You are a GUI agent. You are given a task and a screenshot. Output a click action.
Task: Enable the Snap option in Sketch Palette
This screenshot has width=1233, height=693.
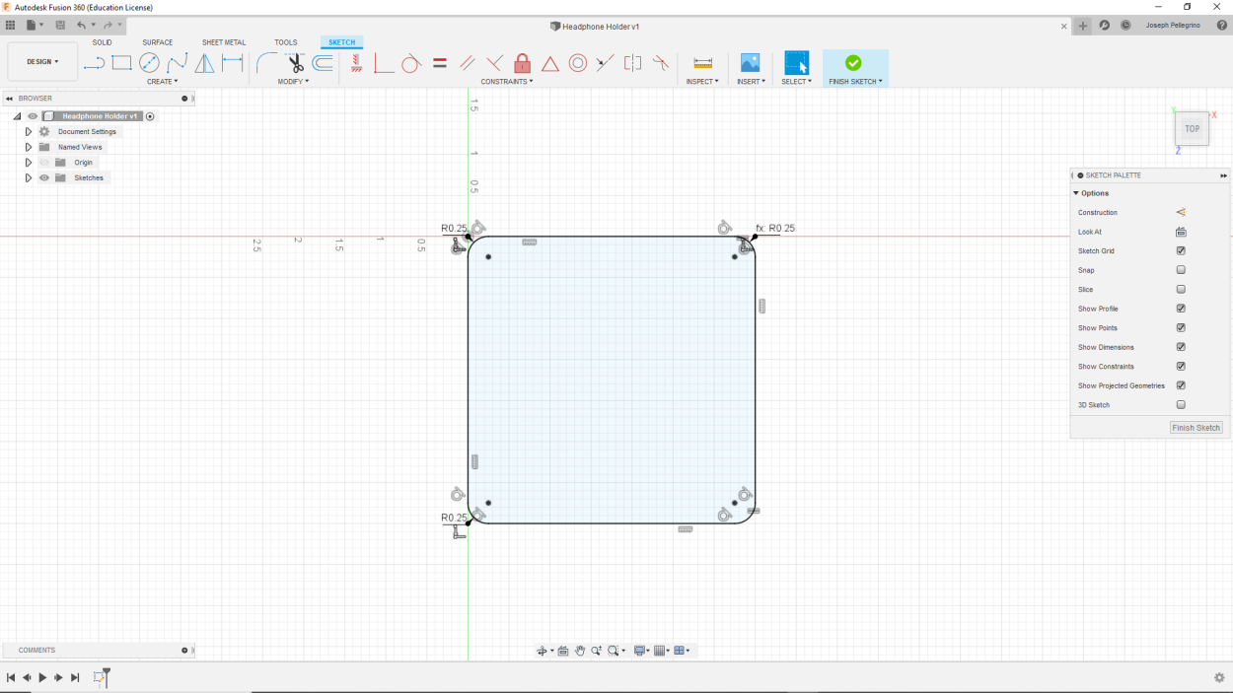1181,269
